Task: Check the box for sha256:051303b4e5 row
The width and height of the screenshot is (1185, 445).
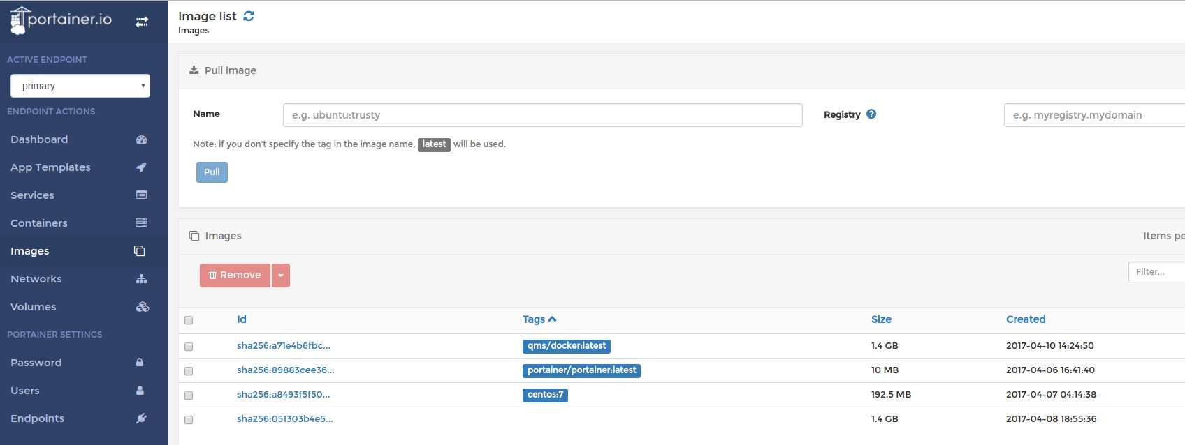Action: point(189,420)
